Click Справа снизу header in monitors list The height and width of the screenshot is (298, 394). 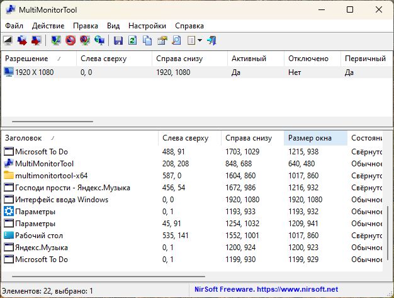pos(189,59)
